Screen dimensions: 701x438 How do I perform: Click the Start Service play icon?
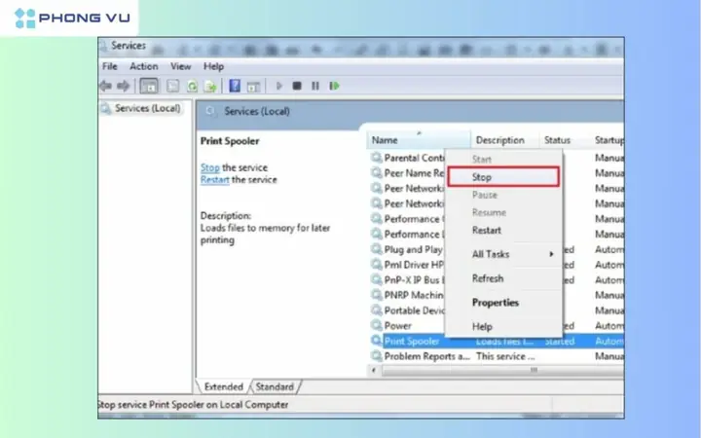[x=279, y=86]
